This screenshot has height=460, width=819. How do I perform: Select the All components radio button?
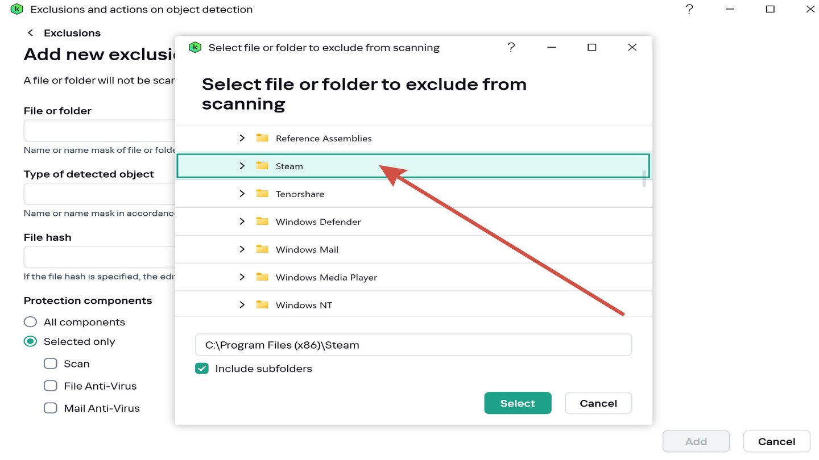coord(30,322)
